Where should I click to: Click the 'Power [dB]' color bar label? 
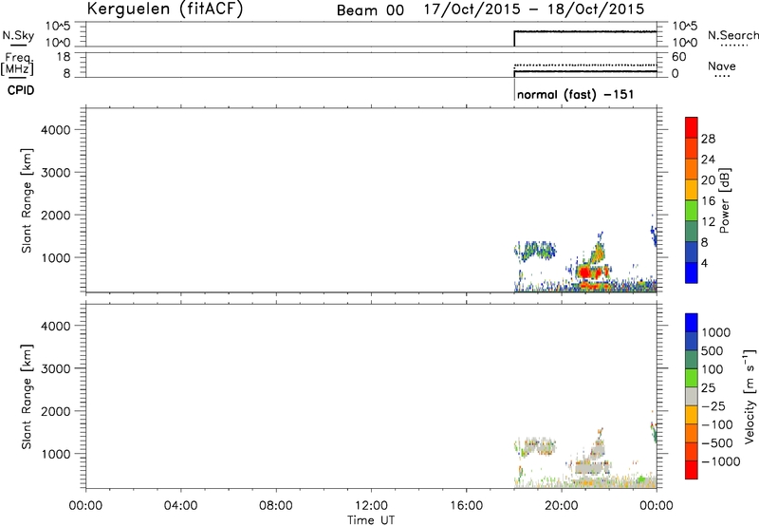(724, 200)
